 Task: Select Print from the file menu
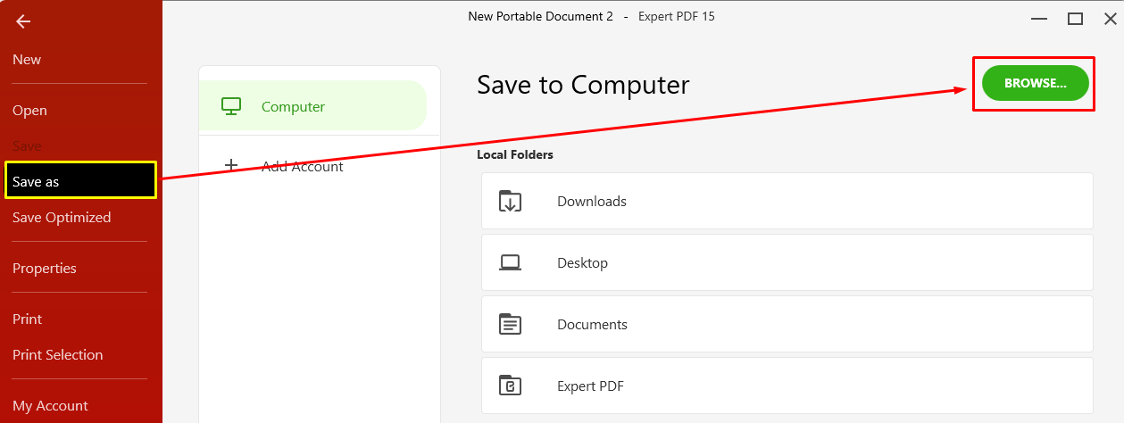tap(28, 319)
